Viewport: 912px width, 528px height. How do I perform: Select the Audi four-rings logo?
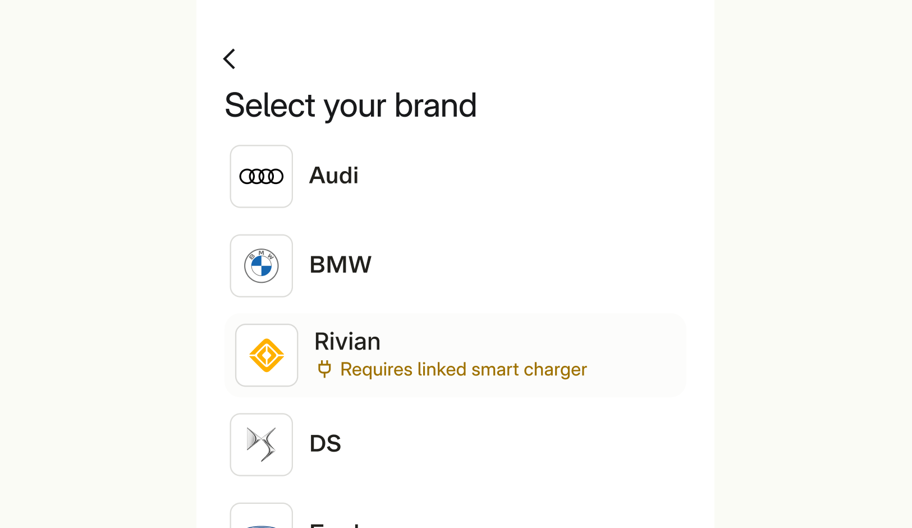(261, 176)
